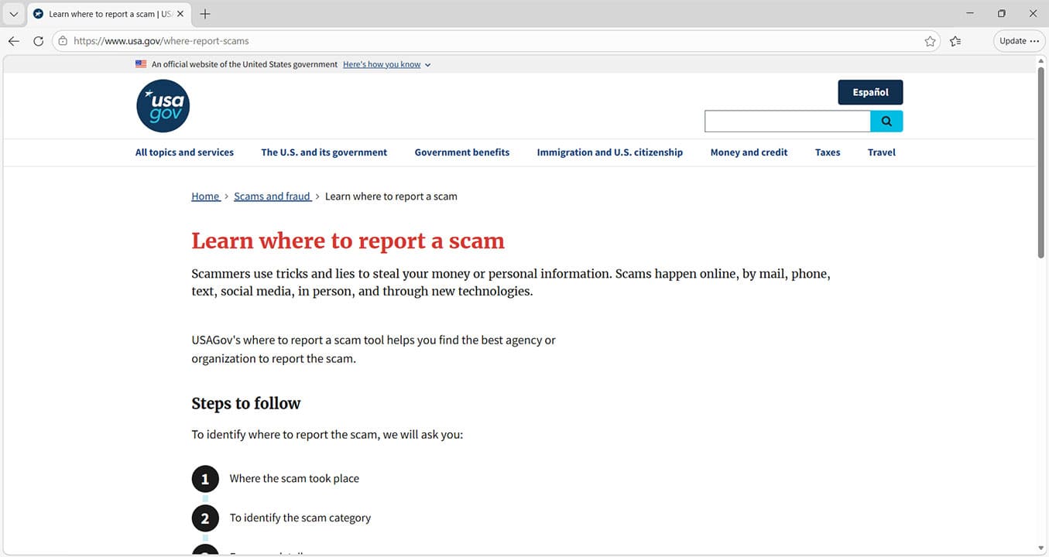Reload the page with the refresh icon

38,41
